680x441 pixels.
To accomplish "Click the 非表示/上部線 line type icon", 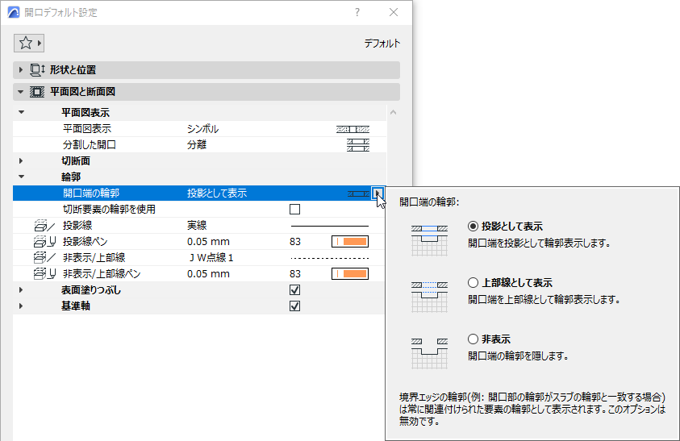I will coord(44,257).
